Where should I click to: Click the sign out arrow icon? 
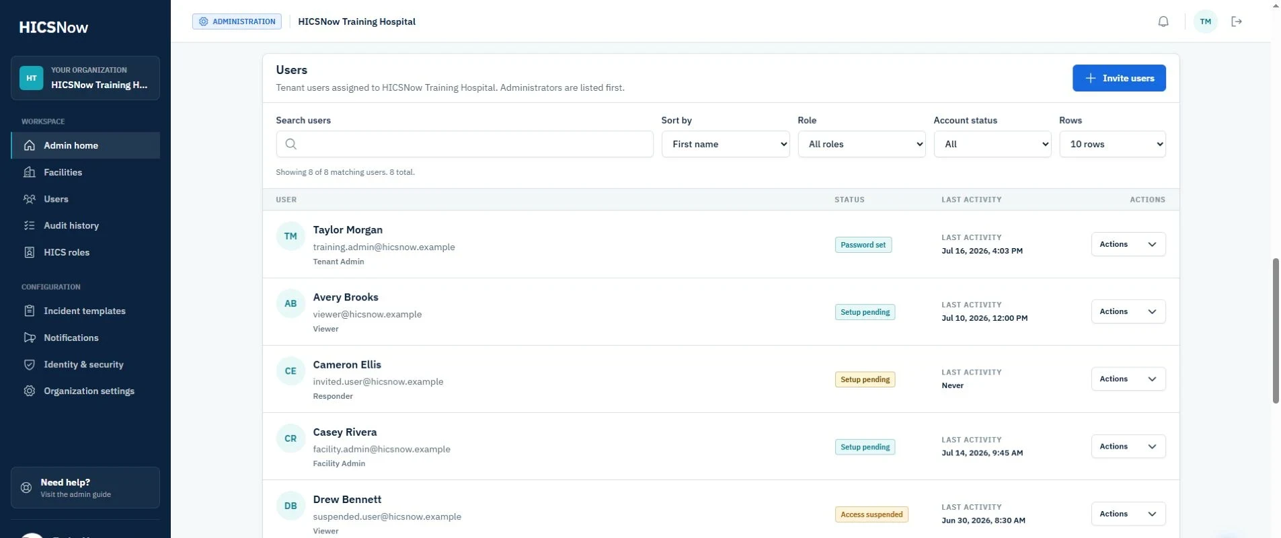[x=1237, y=22]
